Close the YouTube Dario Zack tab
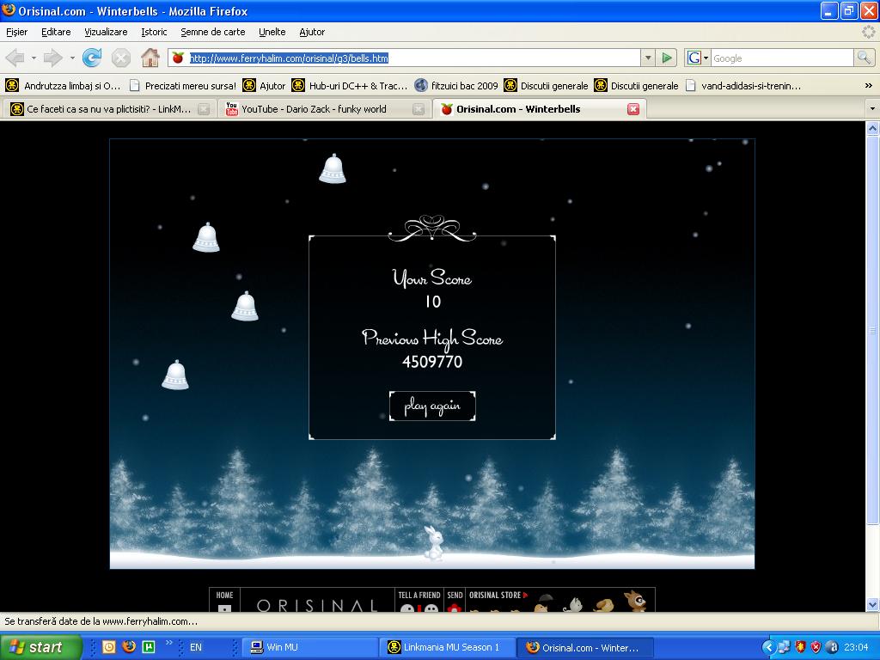 coord(419,109)
